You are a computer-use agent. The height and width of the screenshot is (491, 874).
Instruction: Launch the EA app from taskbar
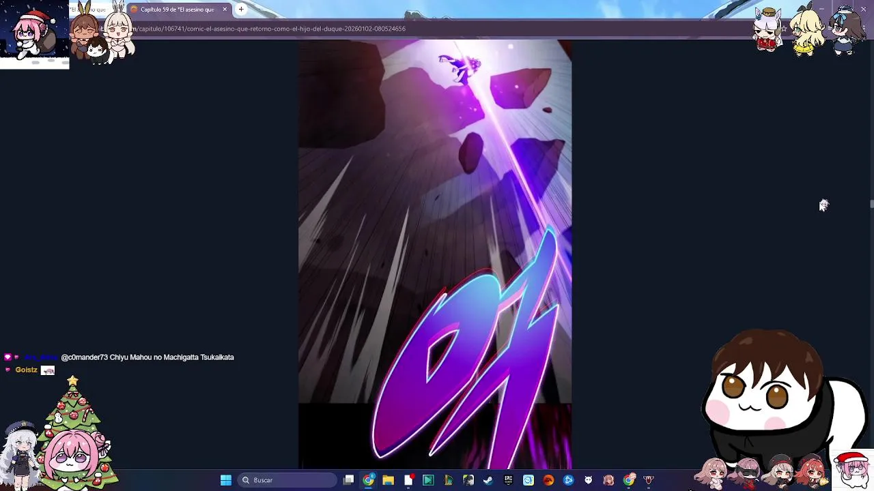[548, 480]
